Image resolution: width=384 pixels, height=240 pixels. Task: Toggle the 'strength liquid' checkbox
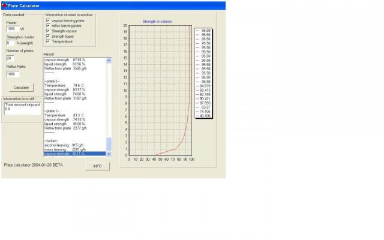coord(49,36)
